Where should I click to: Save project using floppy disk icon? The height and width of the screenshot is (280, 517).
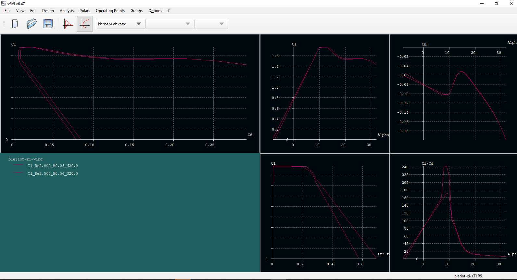tap(48, 24)
